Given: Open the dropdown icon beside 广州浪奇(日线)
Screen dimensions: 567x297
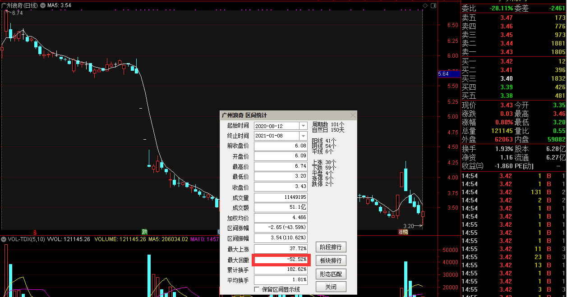Looking at the screenshot, I should (x=43, y=5).
